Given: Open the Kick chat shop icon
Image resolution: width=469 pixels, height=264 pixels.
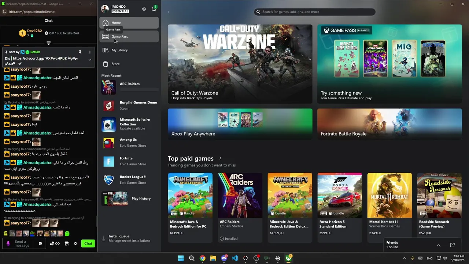Looking at the screenshot, I should pos(67,243).
